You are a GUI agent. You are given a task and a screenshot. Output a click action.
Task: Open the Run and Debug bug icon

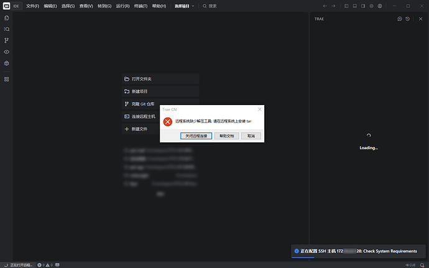click(7, 63)
